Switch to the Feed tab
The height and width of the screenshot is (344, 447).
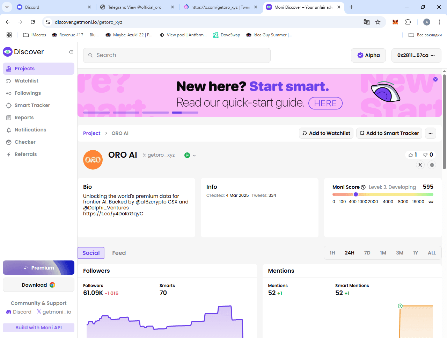pos(119,253)
